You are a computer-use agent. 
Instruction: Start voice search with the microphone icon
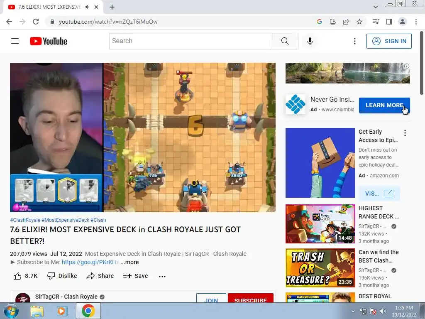point(310,41)
